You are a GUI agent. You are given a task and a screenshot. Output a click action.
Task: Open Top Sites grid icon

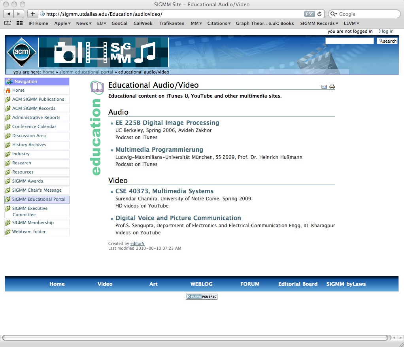(19, 23)
